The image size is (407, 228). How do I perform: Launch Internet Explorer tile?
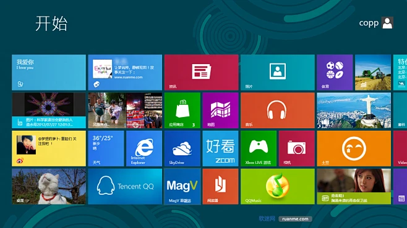click(x=144, y=149)
